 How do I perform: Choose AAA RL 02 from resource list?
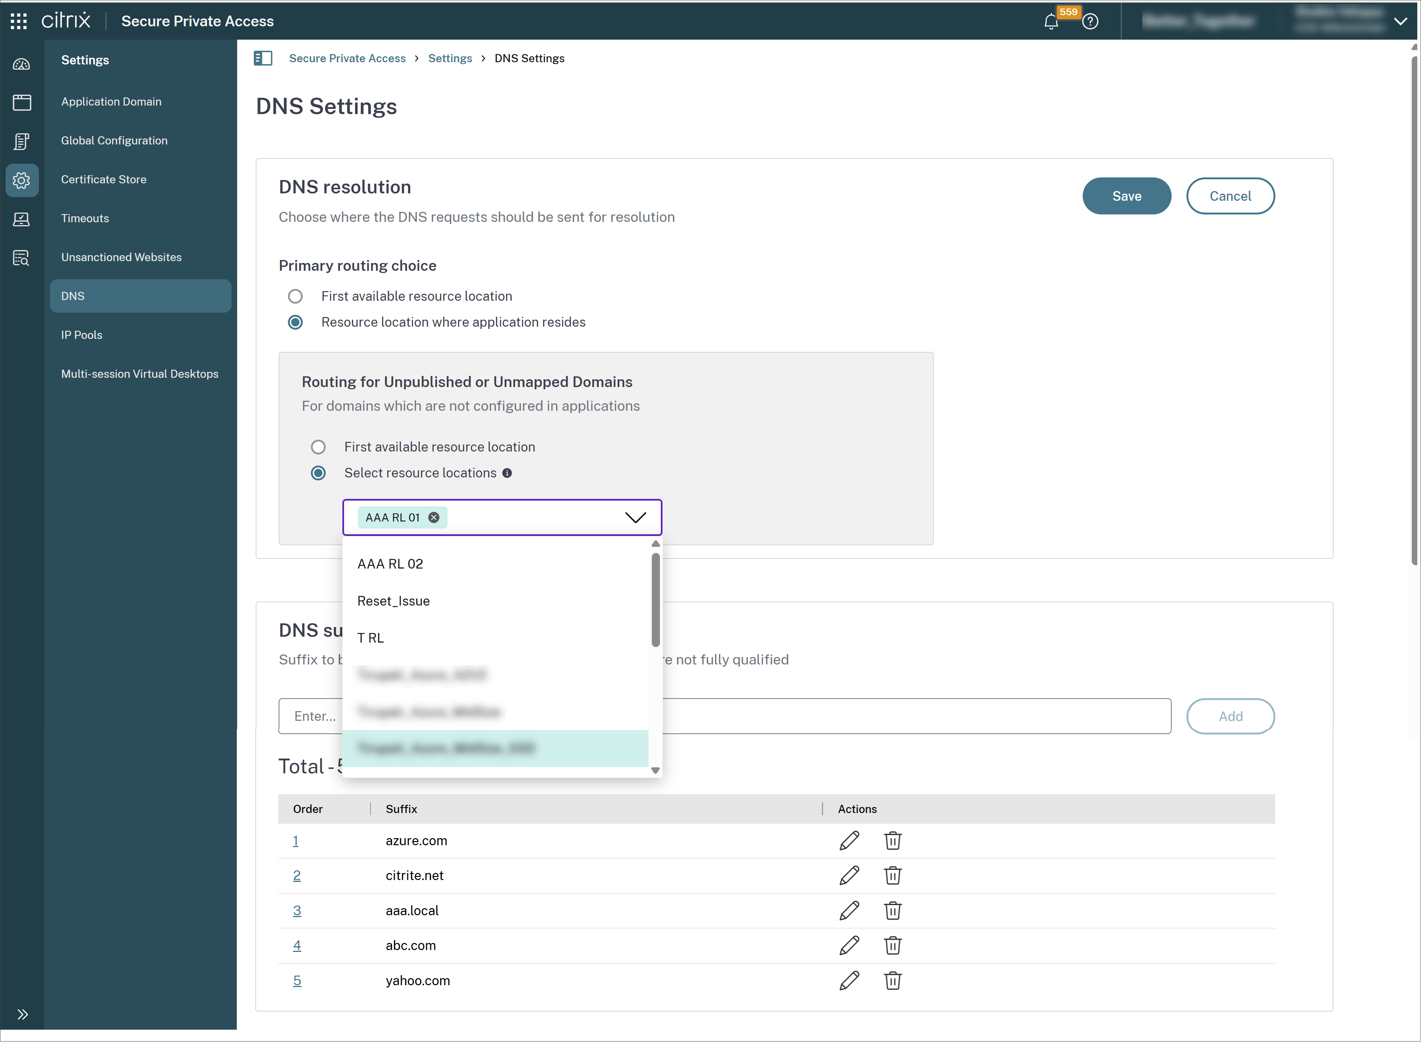coord(390,563)
